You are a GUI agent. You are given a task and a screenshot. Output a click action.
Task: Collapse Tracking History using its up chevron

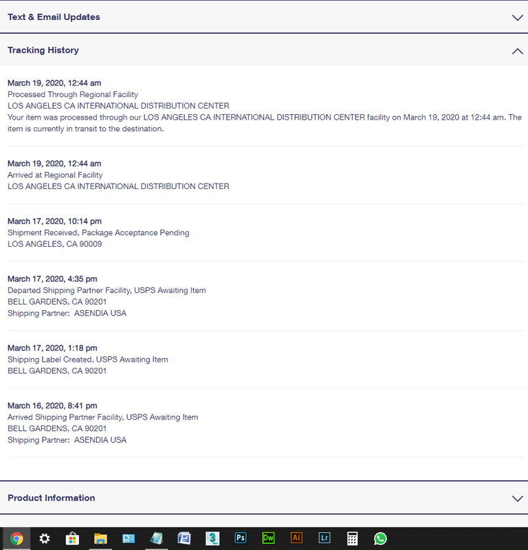[517, 51]
